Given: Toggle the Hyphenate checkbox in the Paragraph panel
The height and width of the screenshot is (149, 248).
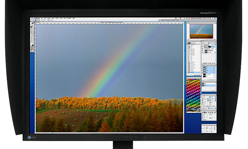Looking at the screenshot, I should point(203,120).
